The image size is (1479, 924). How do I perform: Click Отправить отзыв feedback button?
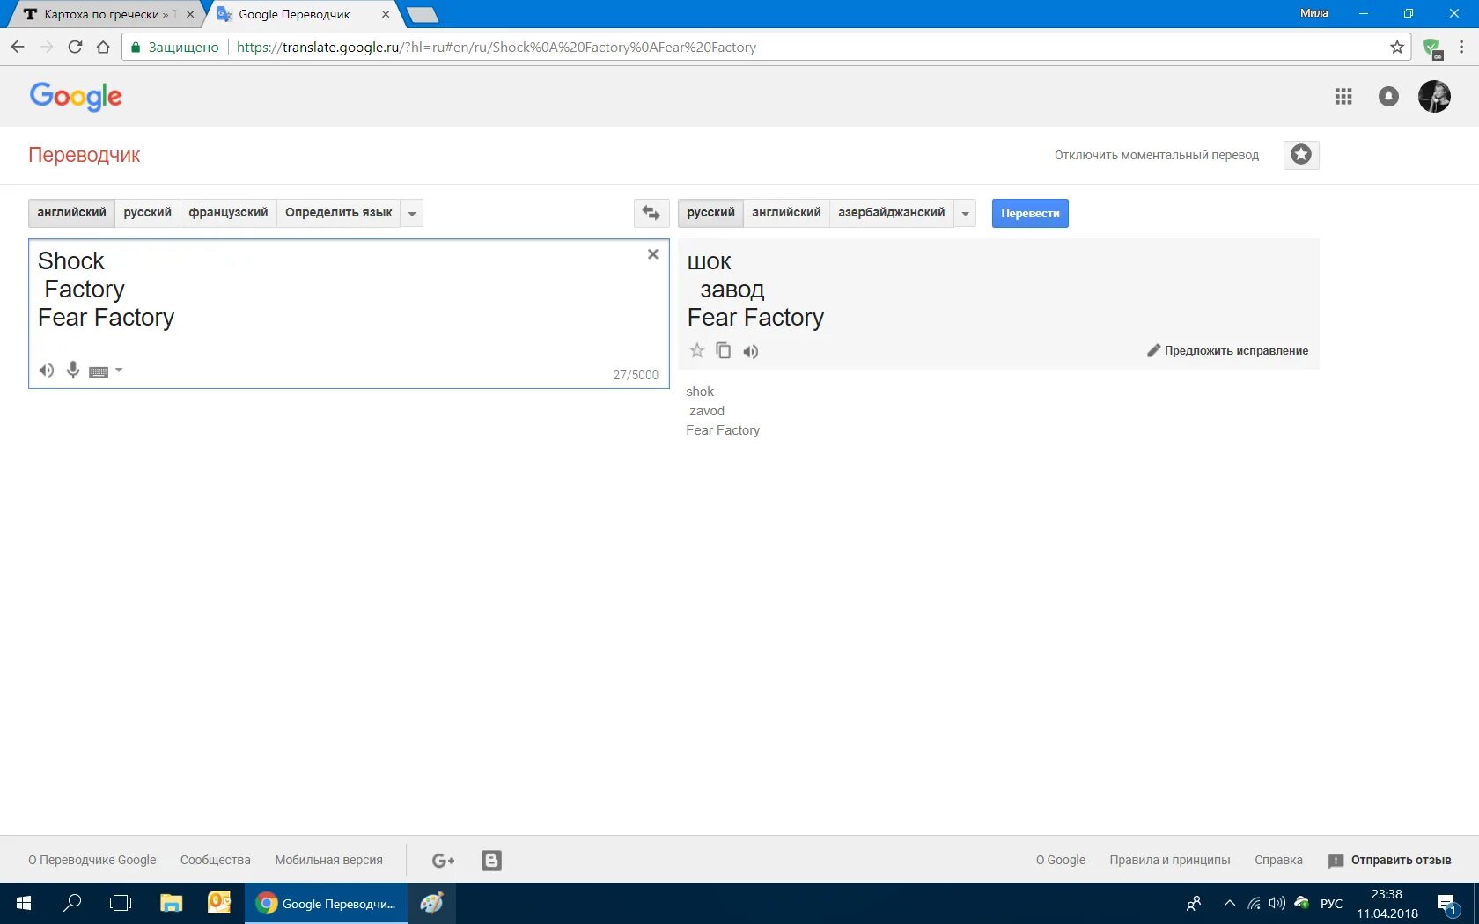pos(1390,861)
